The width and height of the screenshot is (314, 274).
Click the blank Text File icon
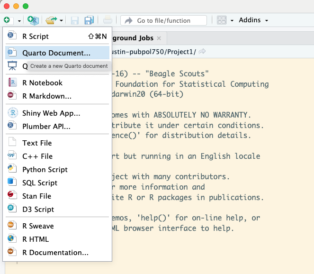[12, 142]
